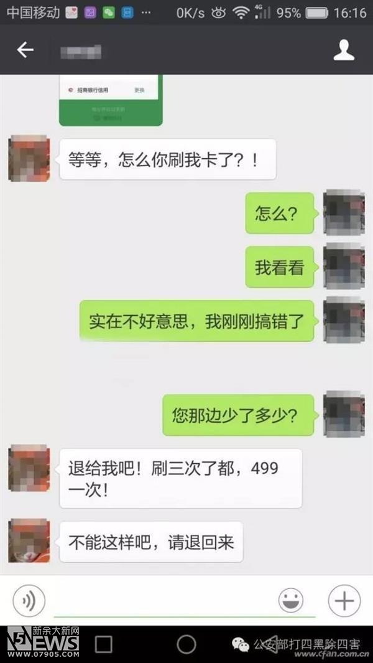Tap the back arrow in chat header
This screenshot has width=373, height=663.
[x=25, y=50]
